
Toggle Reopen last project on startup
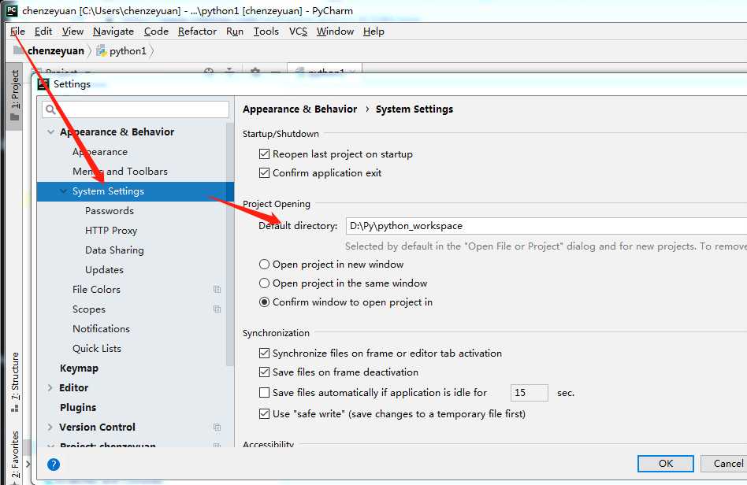265,154
